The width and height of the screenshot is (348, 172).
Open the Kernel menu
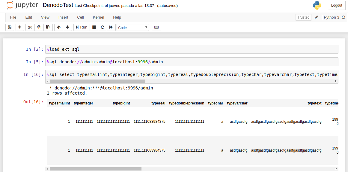pyautogui.click(x=99, y=17)
